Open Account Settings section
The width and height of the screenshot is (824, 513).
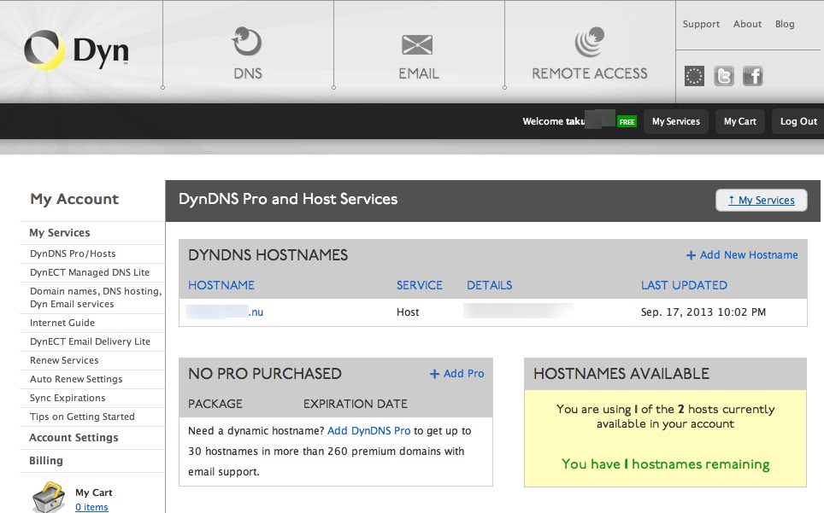[74, 438]
